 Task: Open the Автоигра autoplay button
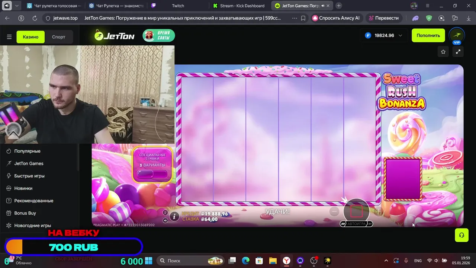pos(356,224)
